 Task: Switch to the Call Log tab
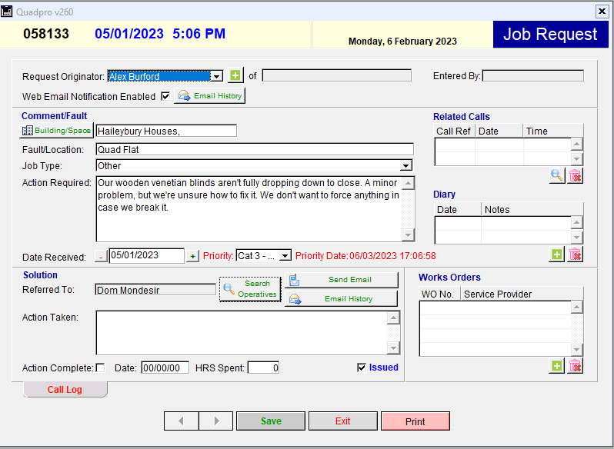click(65, 390)
